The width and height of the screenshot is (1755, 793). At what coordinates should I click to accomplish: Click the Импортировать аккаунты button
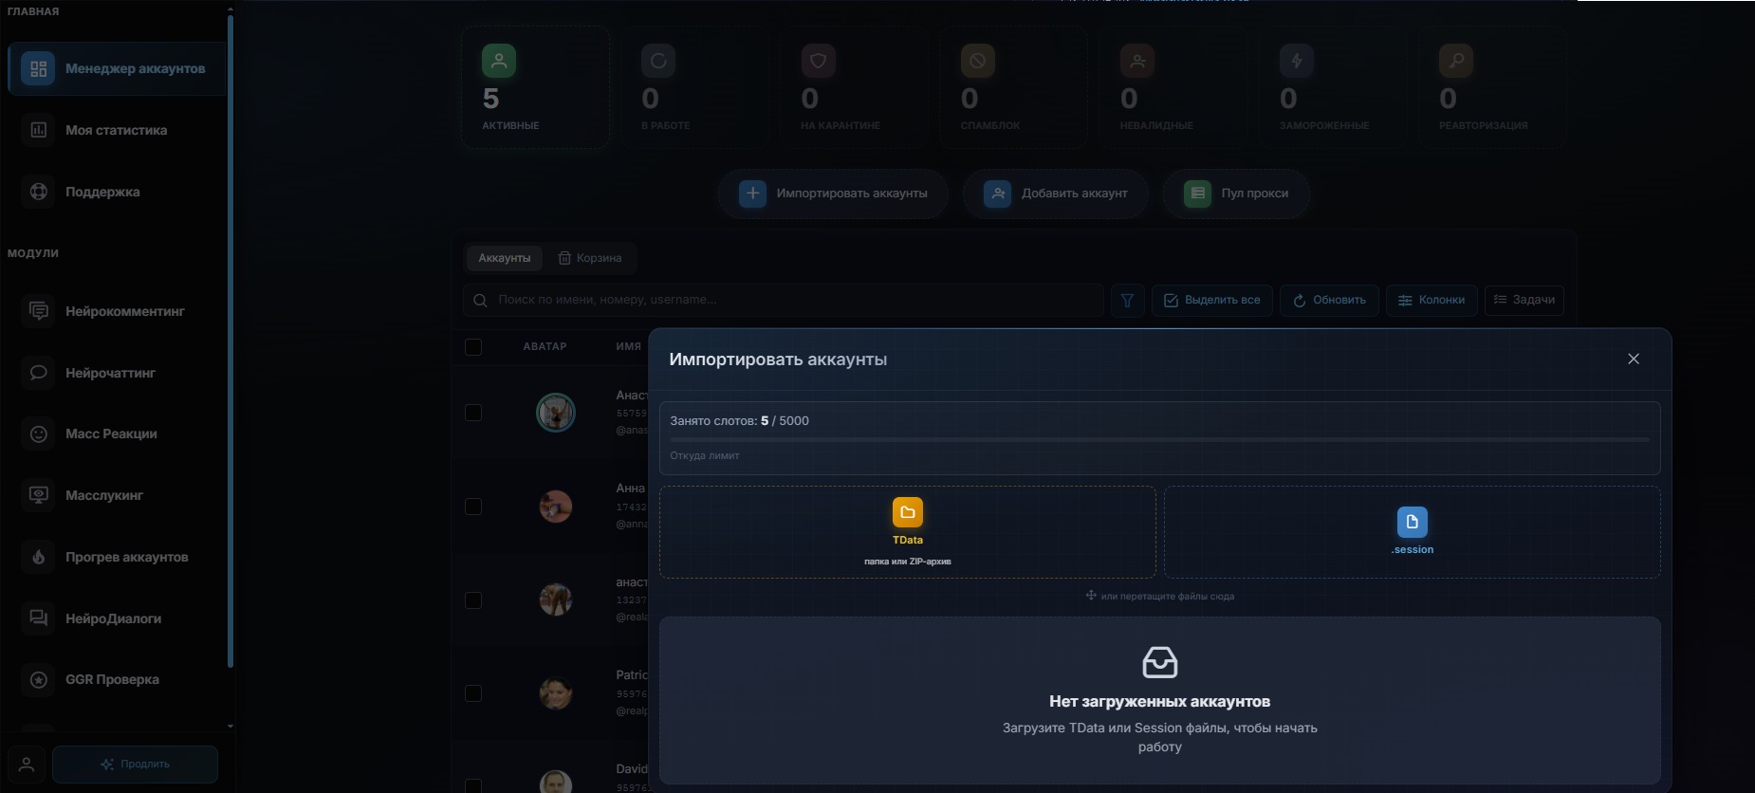[834, 194]
